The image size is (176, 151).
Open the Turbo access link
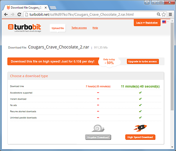coord(79,28)
